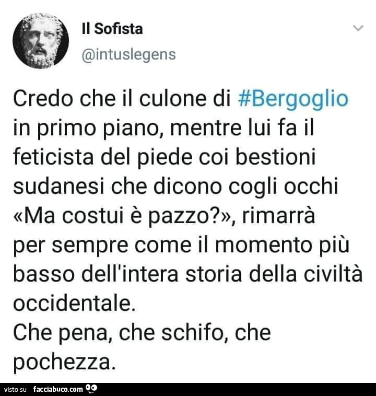The image size is (376, 396).
Task: Click the googly eyes logo icon
Action: [91, 388]
